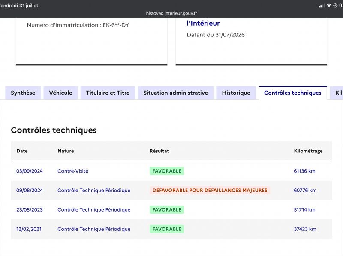
Task: Click the 60776 km mileage value
Action: click(305, 190)
